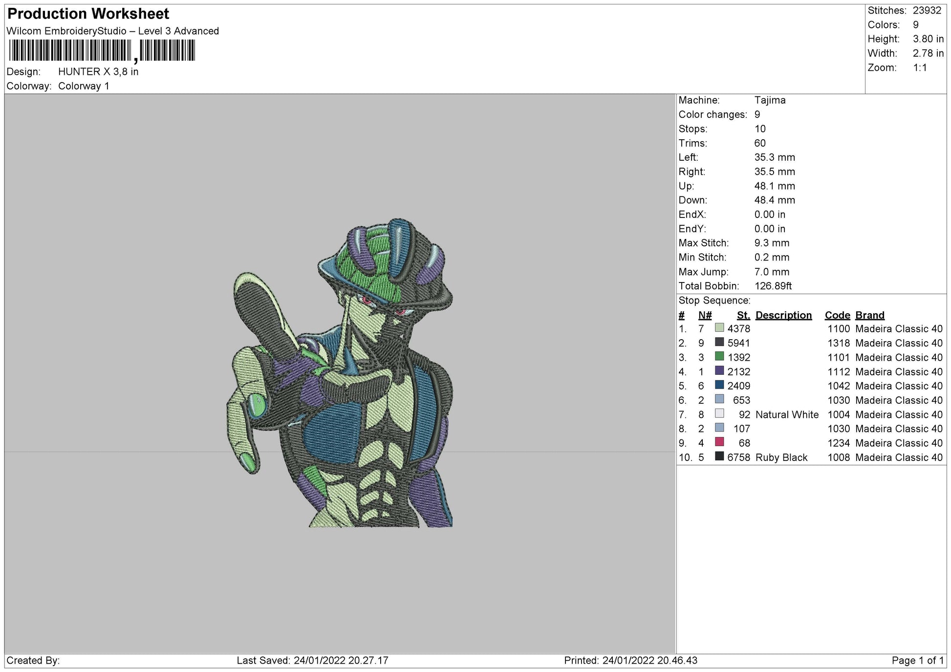Click the 'Created By:' footer label
The height and width of the screenshot is (672, 951).
tap(33, 660)
